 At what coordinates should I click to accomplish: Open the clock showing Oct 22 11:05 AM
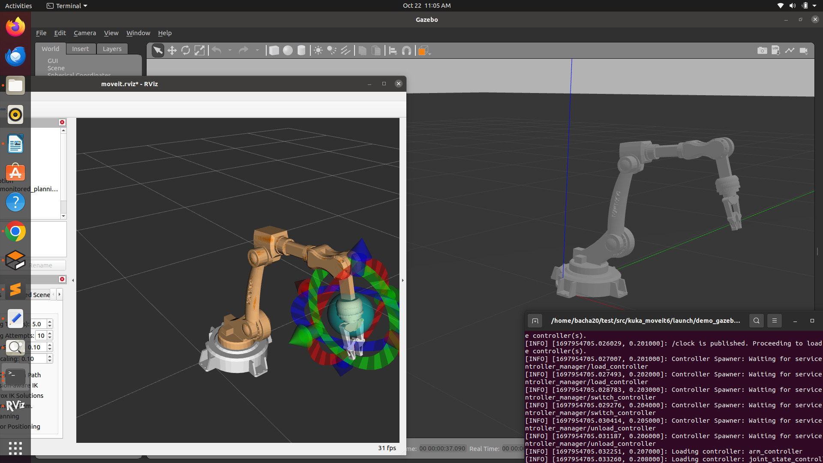click(x=427, y=6)
